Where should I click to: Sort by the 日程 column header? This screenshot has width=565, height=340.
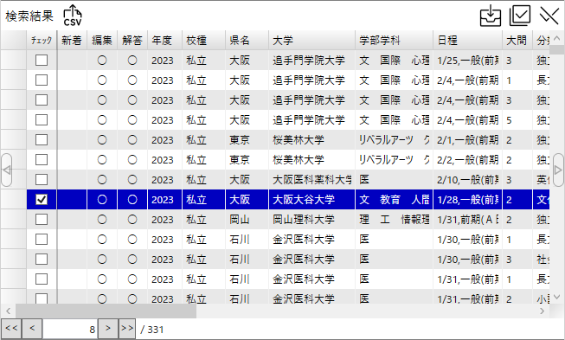pos(467,41)
